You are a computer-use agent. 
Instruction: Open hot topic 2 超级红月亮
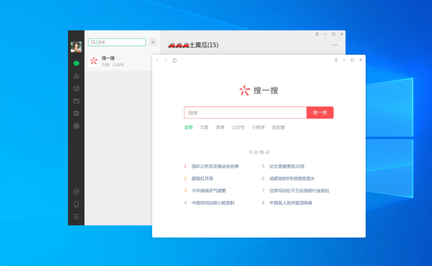coord(203,178)
